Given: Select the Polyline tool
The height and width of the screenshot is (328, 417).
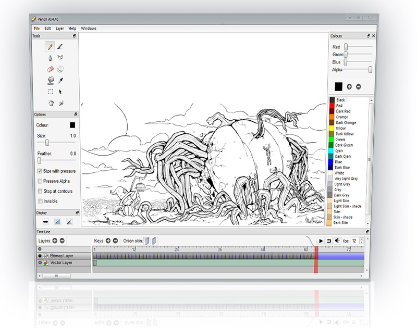Looking at the screenshot, I should [60, 57].
